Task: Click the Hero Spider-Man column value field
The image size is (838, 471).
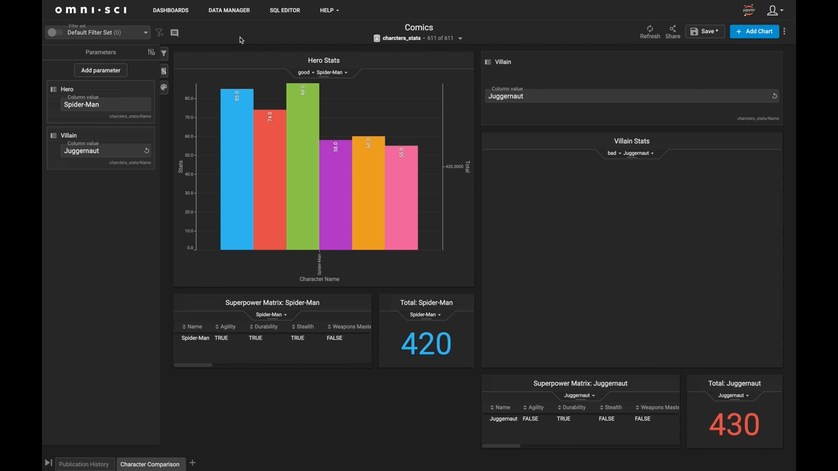Action: [106, 105]
